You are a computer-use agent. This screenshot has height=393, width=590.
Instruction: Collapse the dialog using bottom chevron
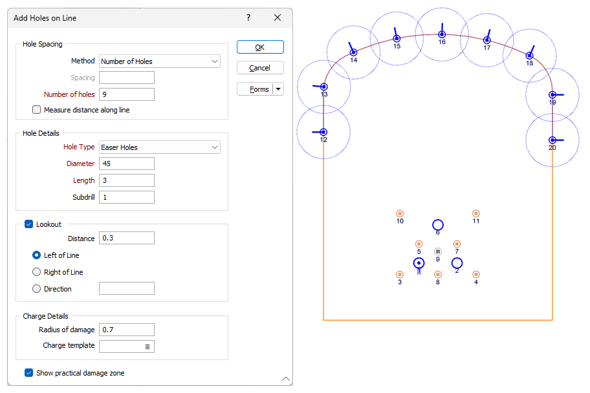click(x=285, y=379)
